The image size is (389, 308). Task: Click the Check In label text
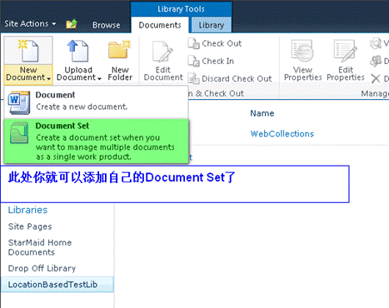click(217, 61)
